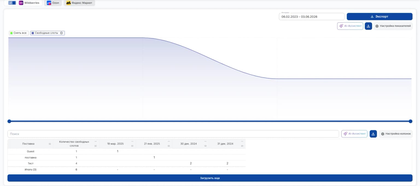Click Тест's value 2 under 31 дек. 2024
420x186 pixels.
point(227,163)
